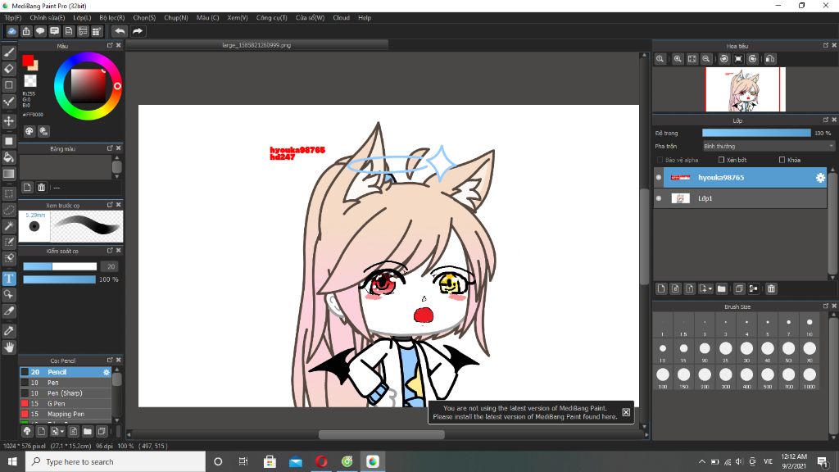Screen dimensions: 839x472
Task: Select the transparent color swatch
Action: 30,81
